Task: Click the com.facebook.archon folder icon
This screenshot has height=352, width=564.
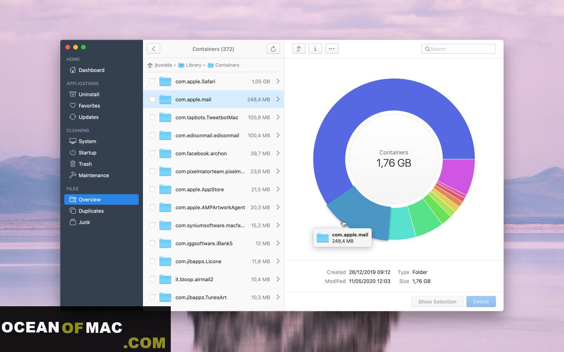Action: click(x=165, y=153)
